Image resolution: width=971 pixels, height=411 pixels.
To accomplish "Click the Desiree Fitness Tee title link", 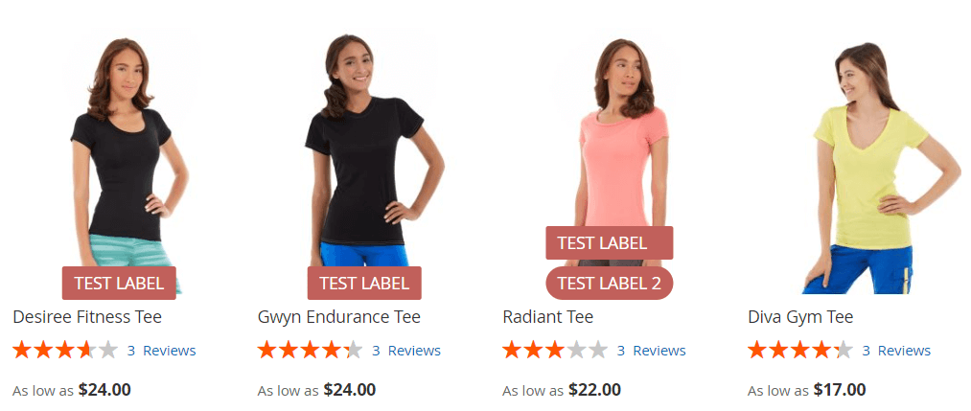I will coord(87,317).
